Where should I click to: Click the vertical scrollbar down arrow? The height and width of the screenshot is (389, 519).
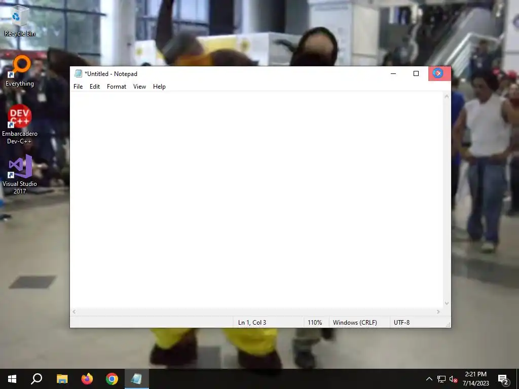(x=447, y=303)
